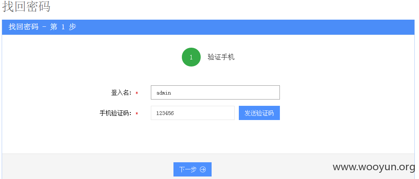Click the 验证手机 step label
419x179 pixels.
click(221, 57)
